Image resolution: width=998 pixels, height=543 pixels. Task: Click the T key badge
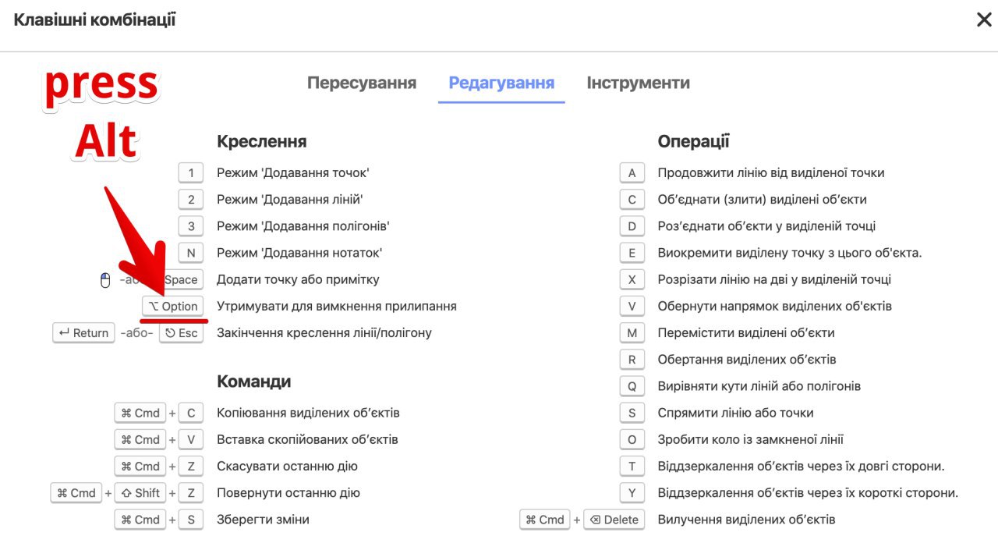coord(632,467)
